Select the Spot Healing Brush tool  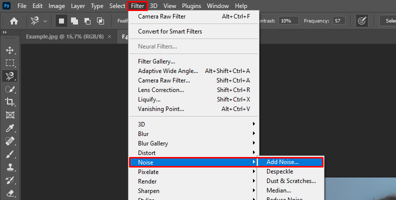(x=10, y=141)
